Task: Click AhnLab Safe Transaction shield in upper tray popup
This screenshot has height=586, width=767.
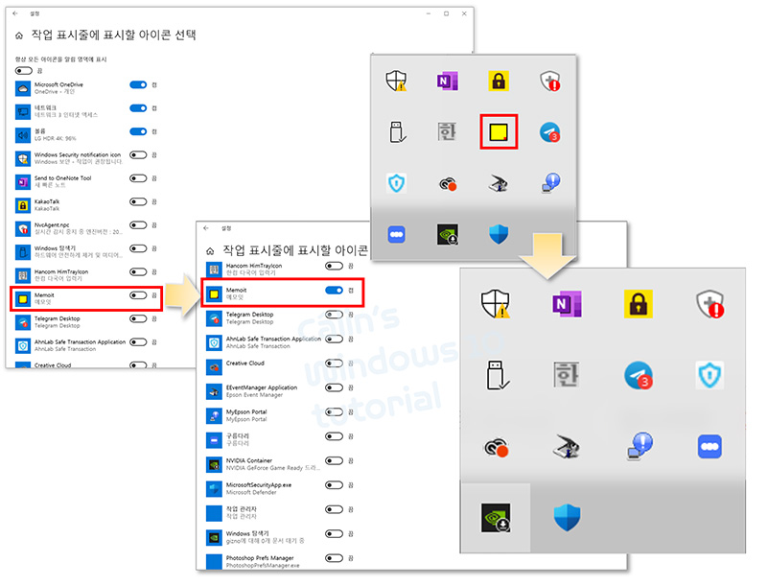Action: (x=396, y=183)
